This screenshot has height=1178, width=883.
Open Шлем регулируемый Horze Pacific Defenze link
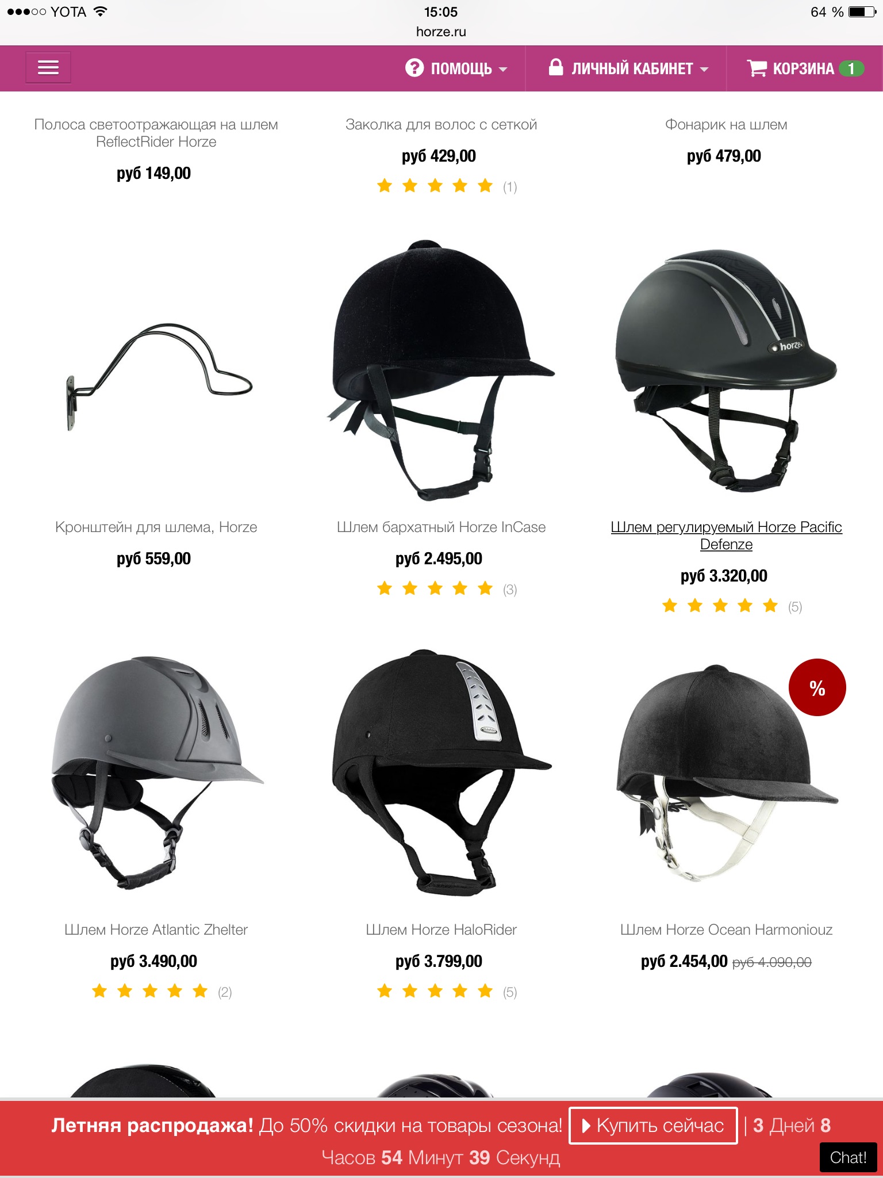point(726,536)
